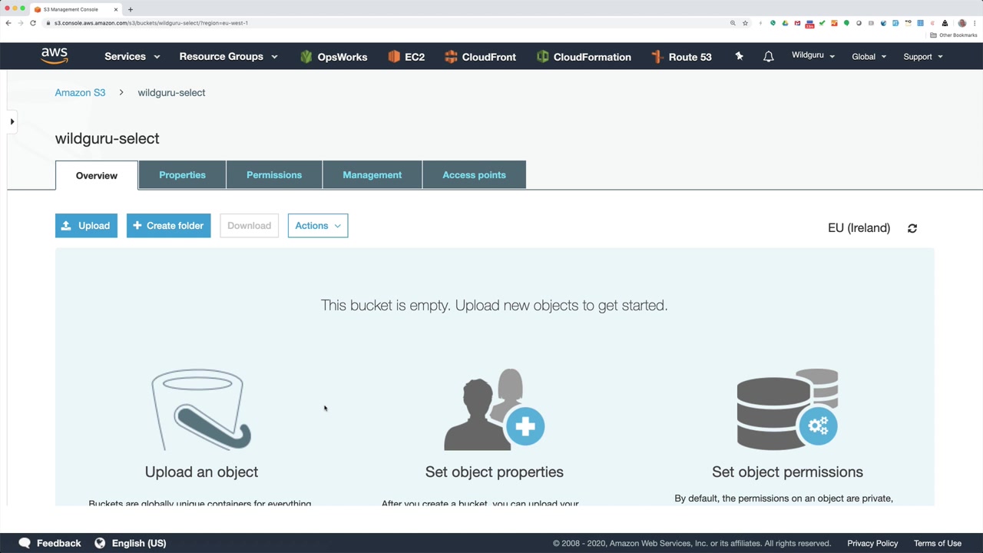Screen dimensions: 983x553
Task: Open the Chrome profile avatar
Action: (x=962, y=23)
